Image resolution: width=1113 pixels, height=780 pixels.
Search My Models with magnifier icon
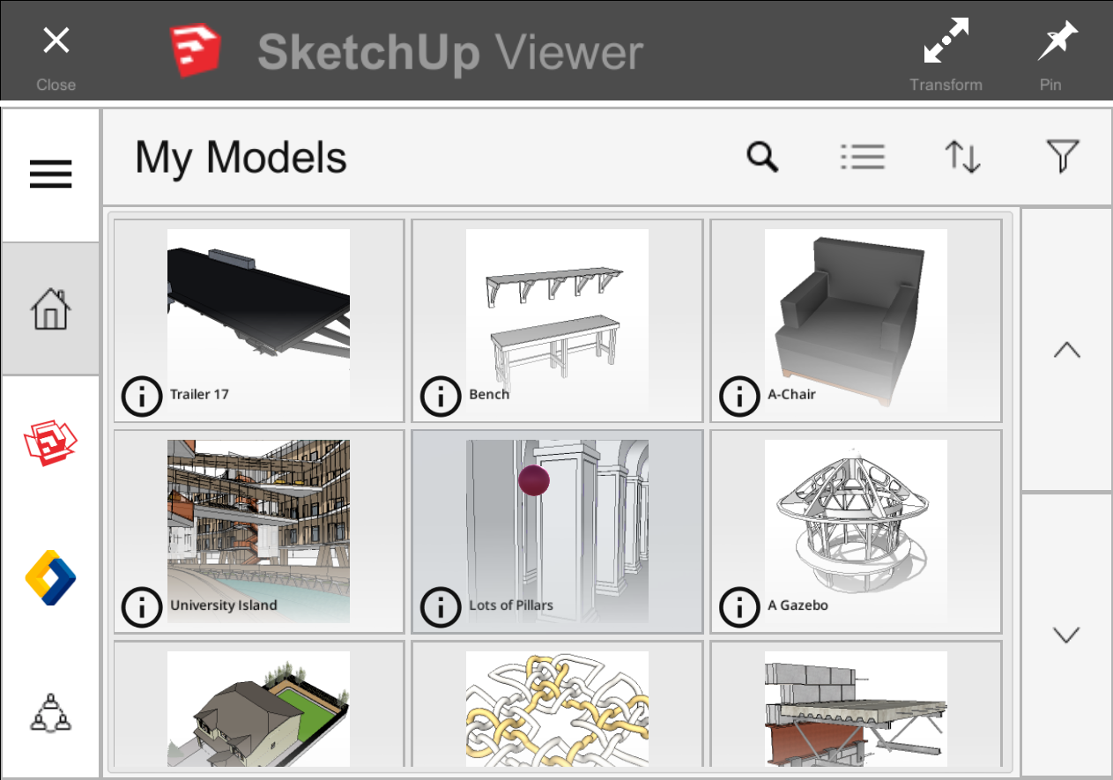coord(762,157)
